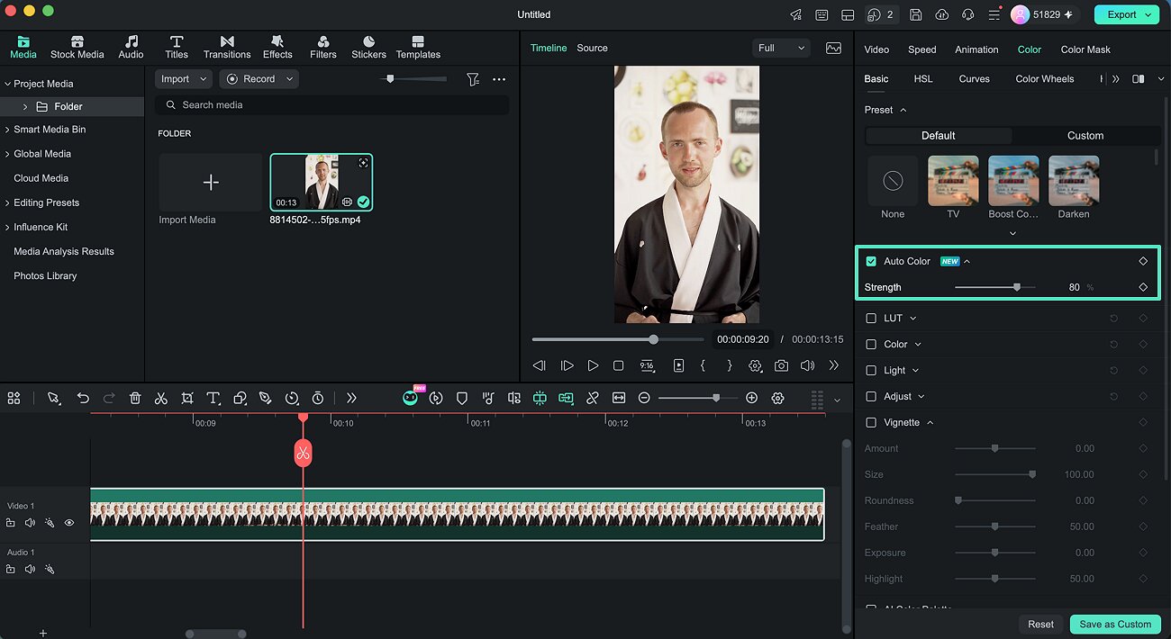Choose the text tool in timeline toolbar
Viewport: 1171px width, 639px height.
click(x=213, y=398)
